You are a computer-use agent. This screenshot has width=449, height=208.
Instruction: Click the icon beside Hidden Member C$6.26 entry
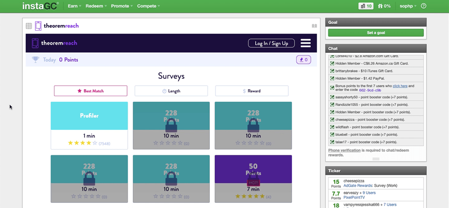(x=332, y=63)
